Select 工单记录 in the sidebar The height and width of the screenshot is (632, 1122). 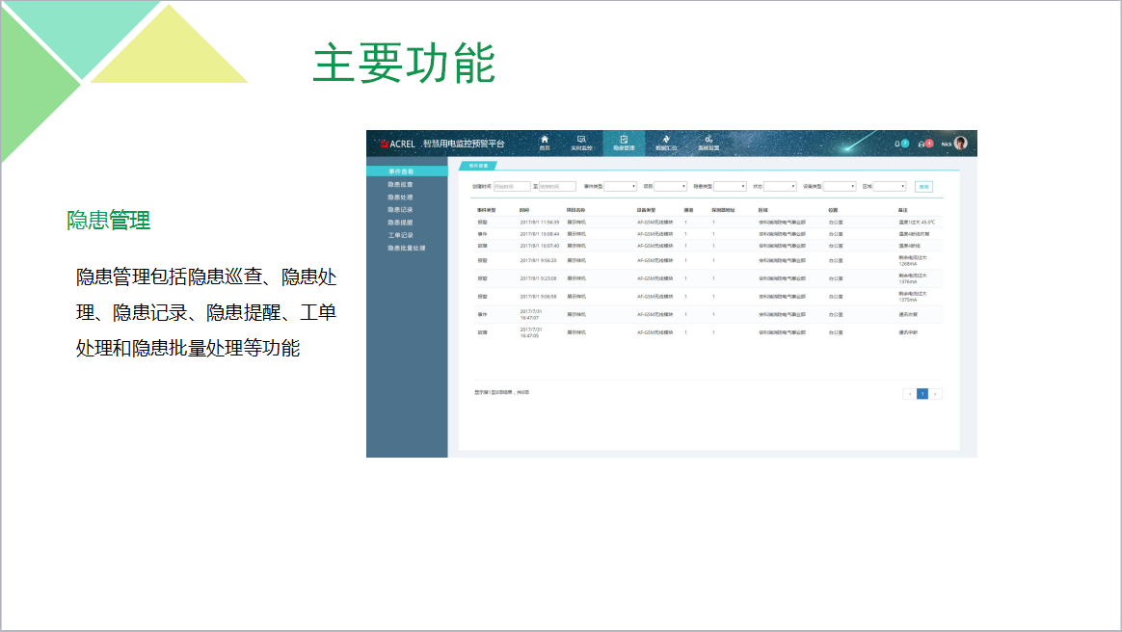(401, 235)
